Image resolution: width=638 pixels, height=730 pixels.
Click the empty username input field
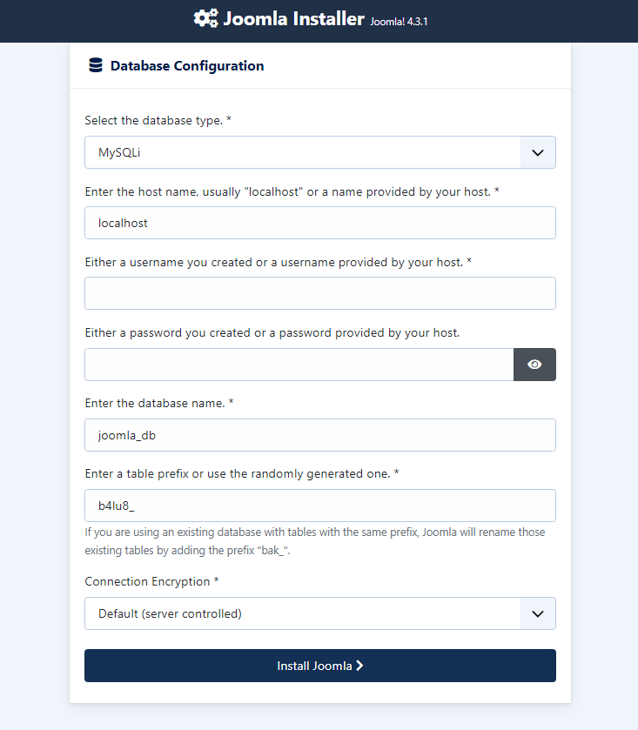click(x=320, y=293)
